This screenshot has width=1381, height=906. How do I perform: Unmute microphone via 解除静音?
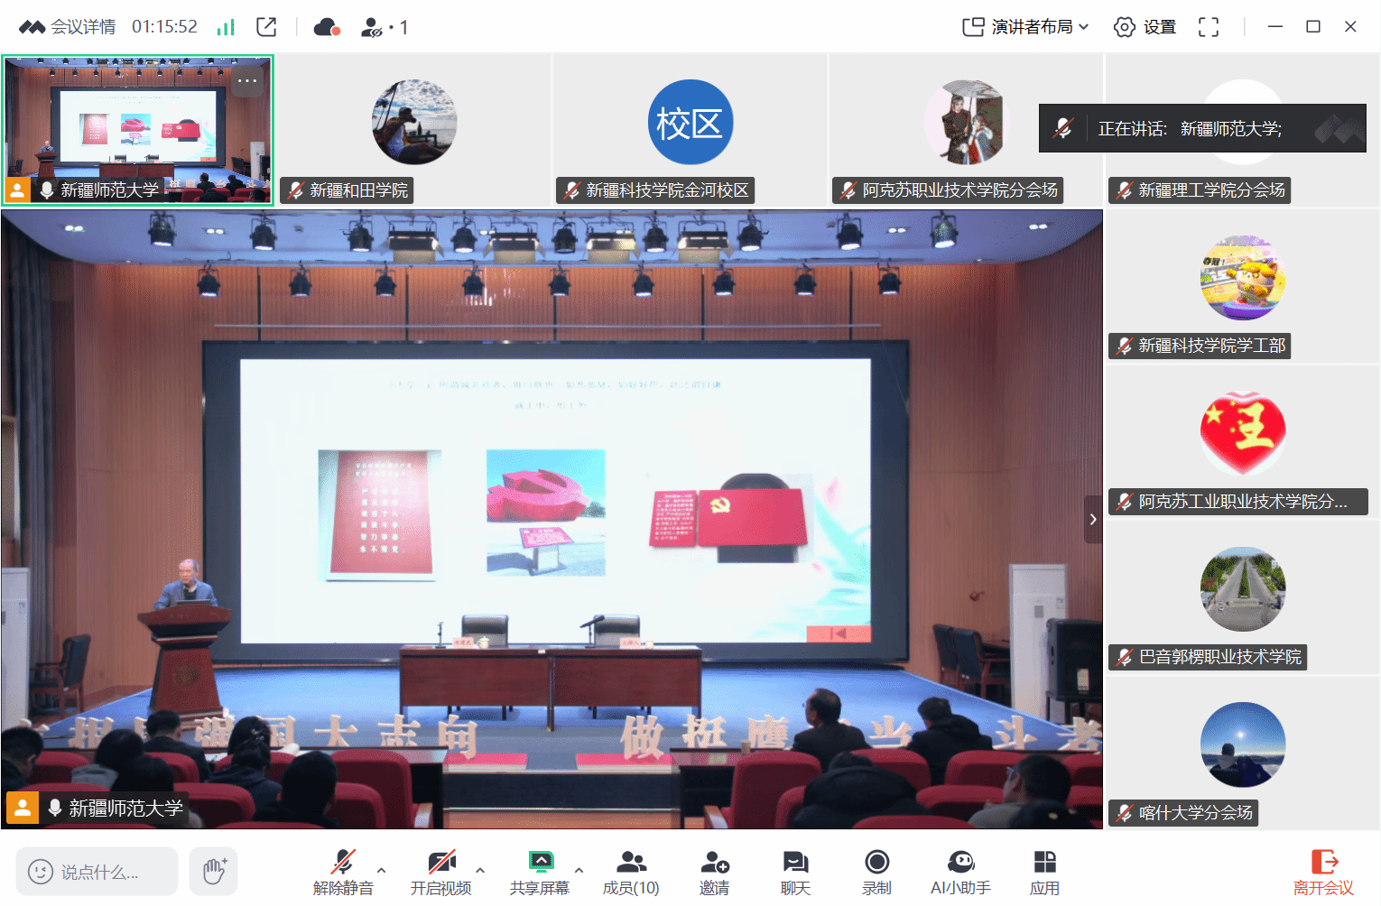tap(343, 872)
